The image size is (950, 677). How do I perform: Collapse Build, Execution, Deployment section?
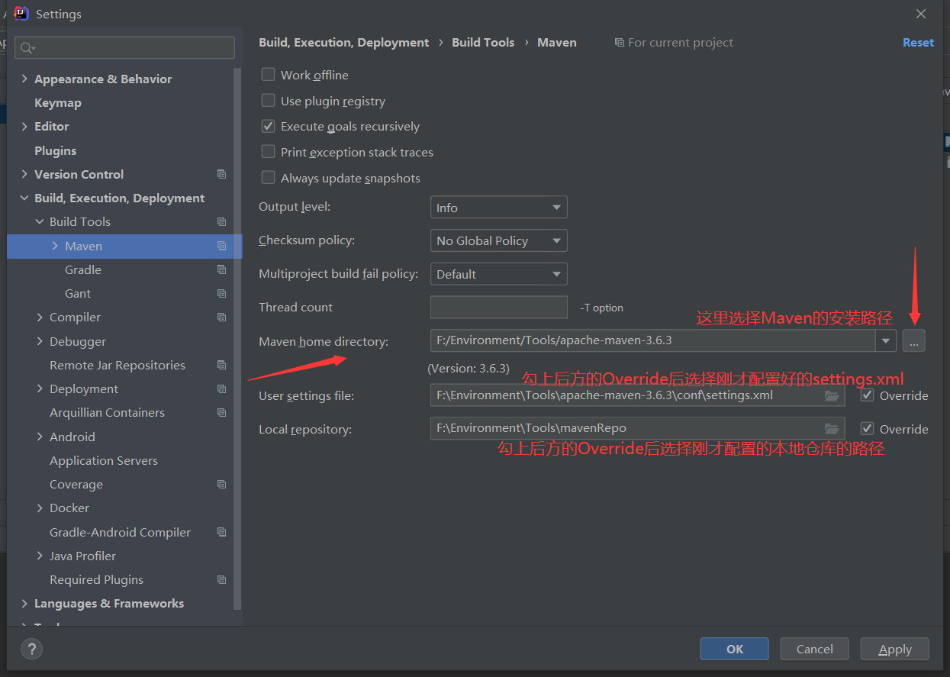point(24,198)
